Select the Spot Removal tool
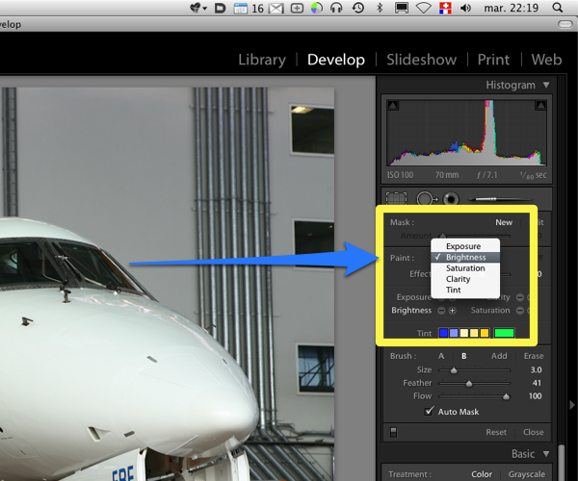 (x=427, y=199)
